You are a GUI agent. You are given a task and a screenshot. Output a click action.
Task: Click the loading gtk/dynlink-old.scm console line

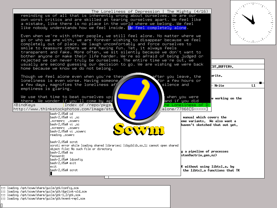tap(44, 191)
